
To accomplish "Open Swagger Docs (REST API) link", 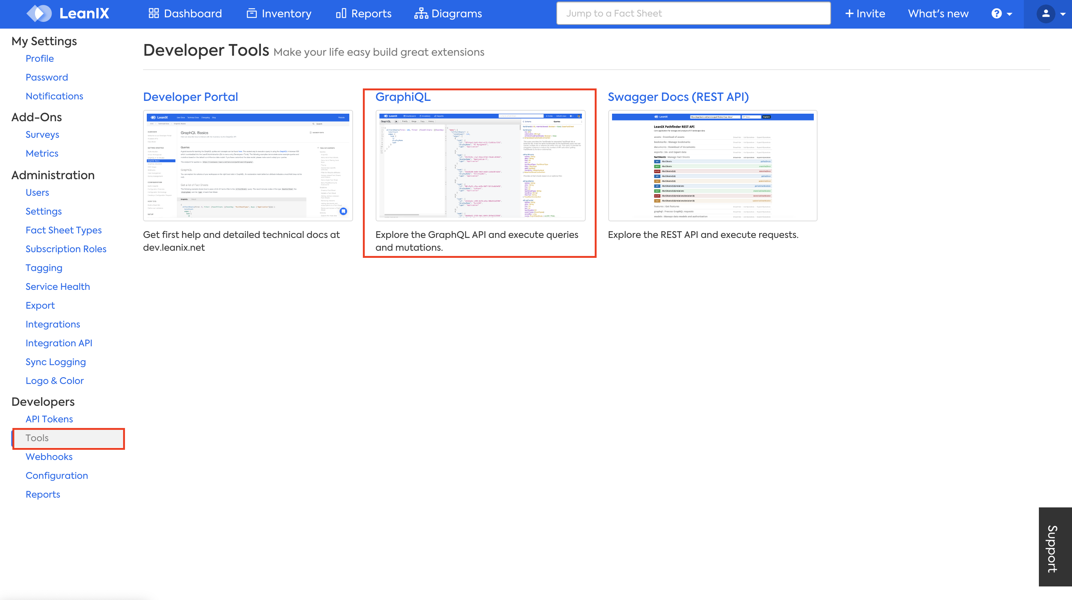I will pyautogui.click(x=678, y=96).
